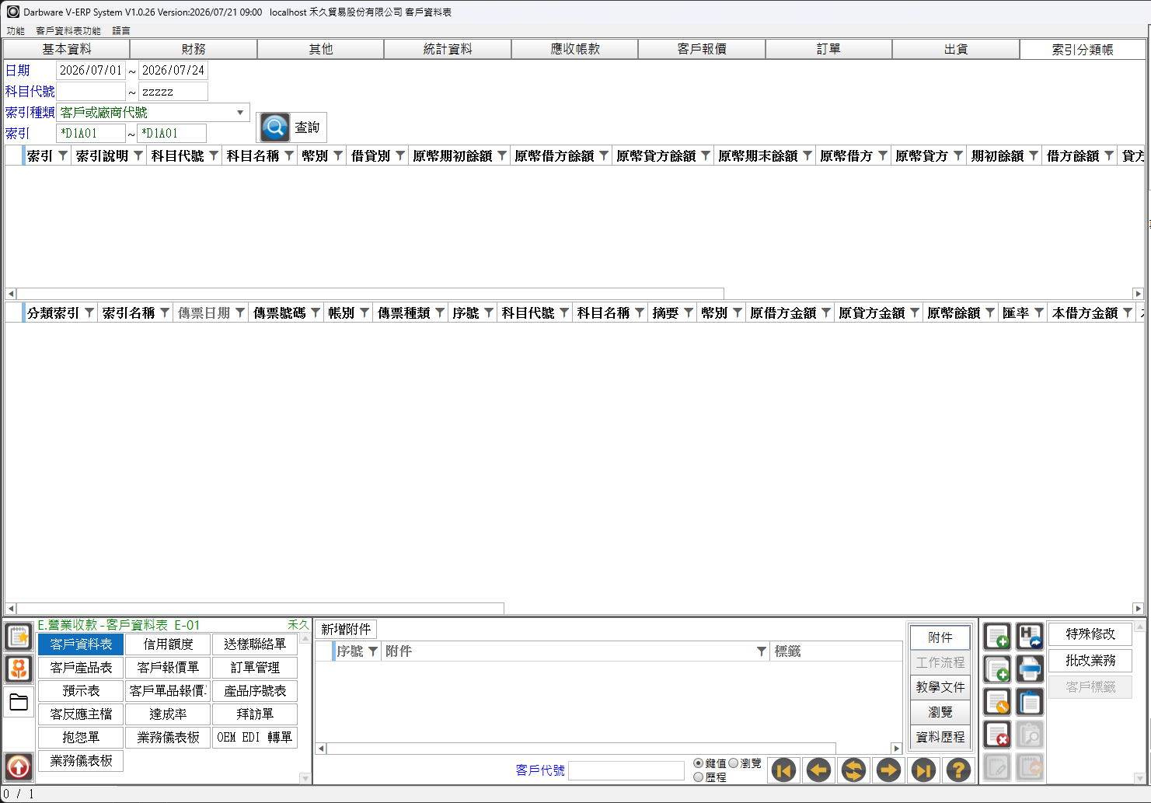Open the OEM EDI 轉單 module
The height and width of the screenshot is (803, 1151).
(x=255, y=738)
